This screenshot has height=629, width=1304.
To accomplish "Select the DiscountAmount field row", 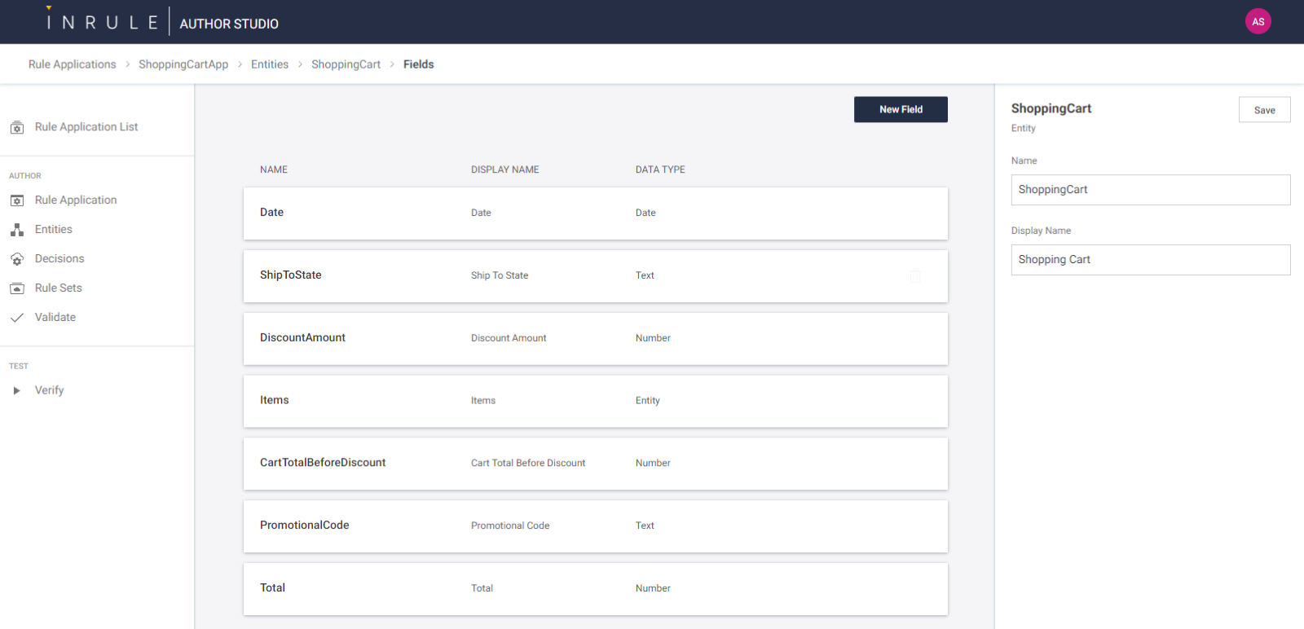I will coord(595,338).
